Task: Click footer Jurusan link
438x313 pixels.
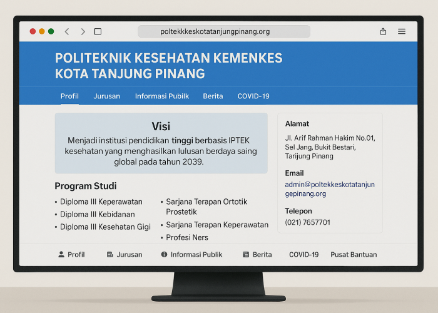Action: (130, 254)
